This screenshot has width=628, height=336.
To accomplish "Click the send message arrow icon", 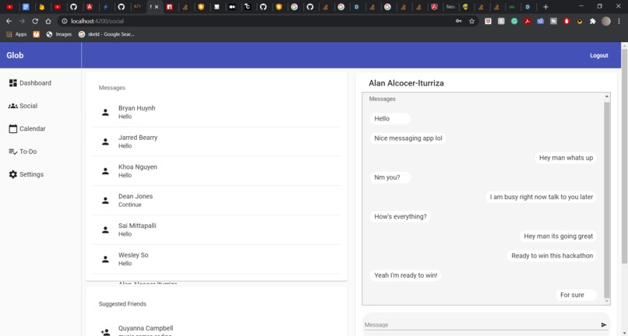I will (x=604, y=325).
